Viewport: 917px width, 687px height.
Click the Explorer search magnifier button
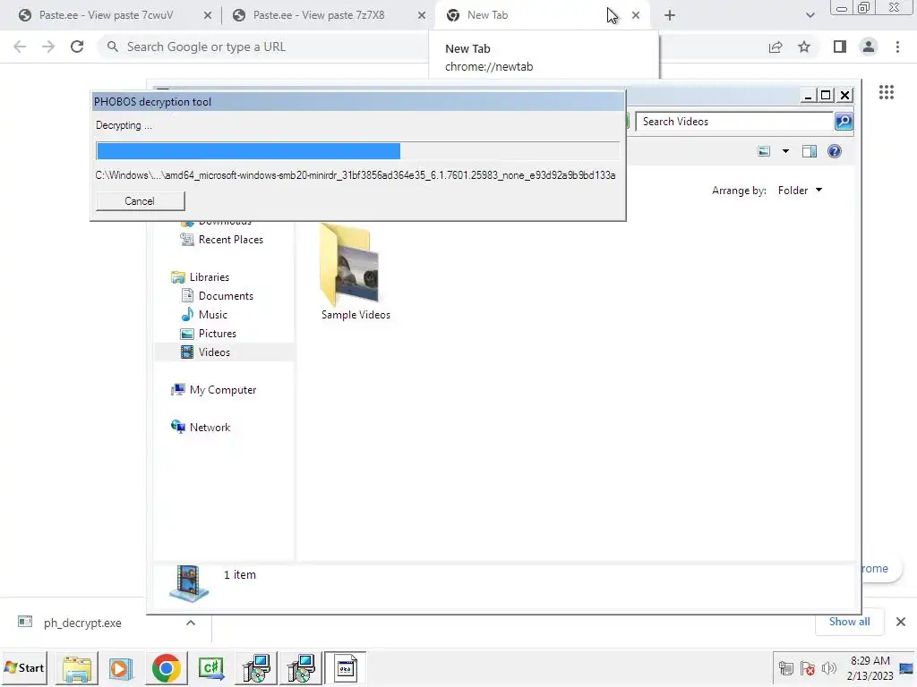pos(844,122)
